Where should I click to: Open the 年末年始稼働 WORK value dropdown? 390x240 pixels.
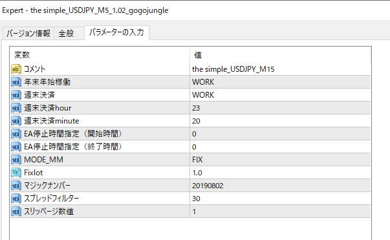[x=280, y=82]
